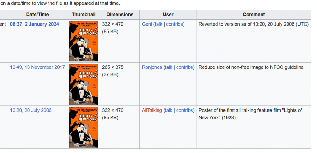The image size is (317, 153).
Task: View AllTalking's contribs
Action: tap(184, 110)
